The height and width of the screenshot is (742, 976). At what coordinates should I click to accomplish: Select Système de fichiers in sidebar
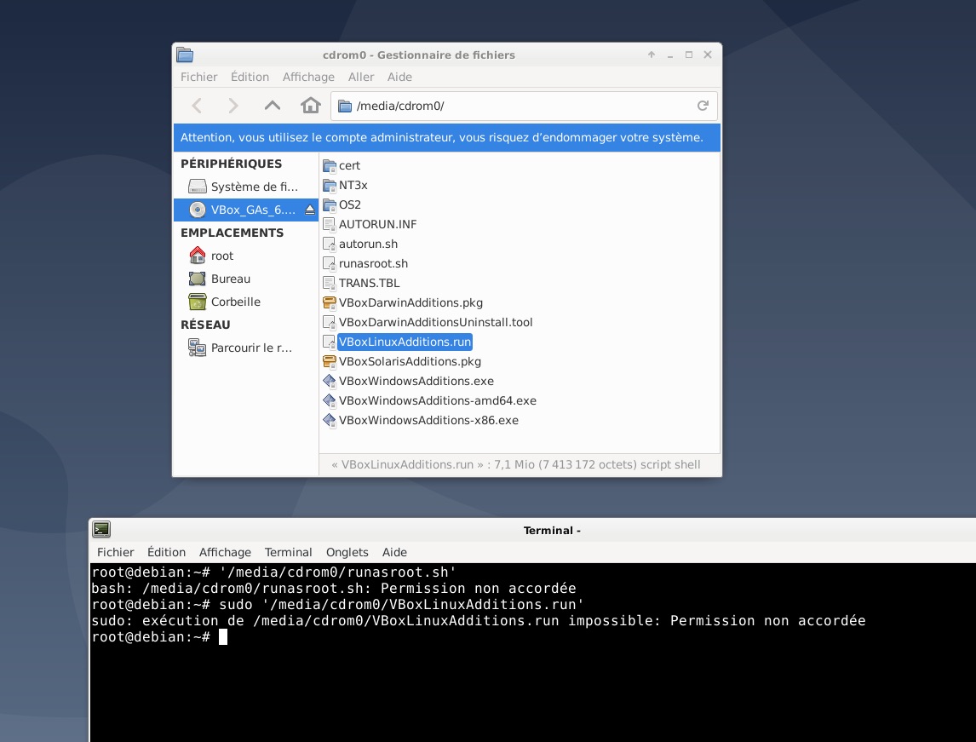pyautogui.click(x=246, y=187)
